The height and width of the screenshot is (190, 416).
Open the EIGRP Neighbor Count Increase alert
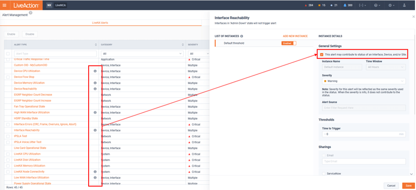click(32, 101)
